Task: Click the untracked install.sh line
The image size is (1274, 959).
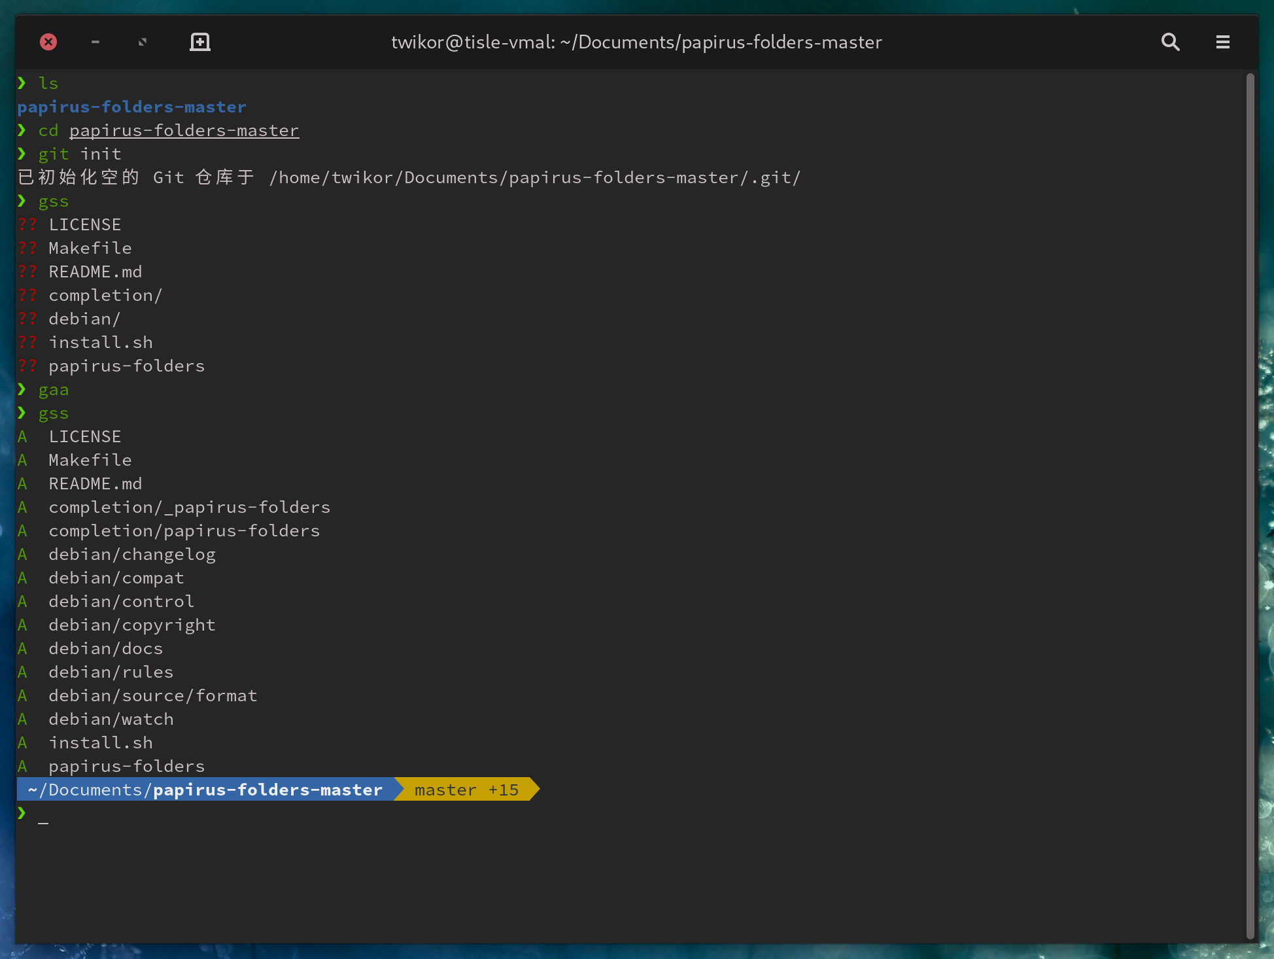Action: coord(100,343)
